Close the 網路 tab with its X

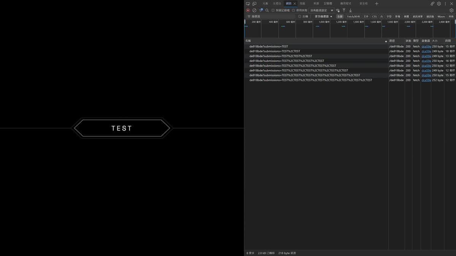295,3
